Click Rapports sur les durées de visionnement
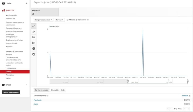Image resolution: width=193 pixels, height=112 pixels. [15, 24]
